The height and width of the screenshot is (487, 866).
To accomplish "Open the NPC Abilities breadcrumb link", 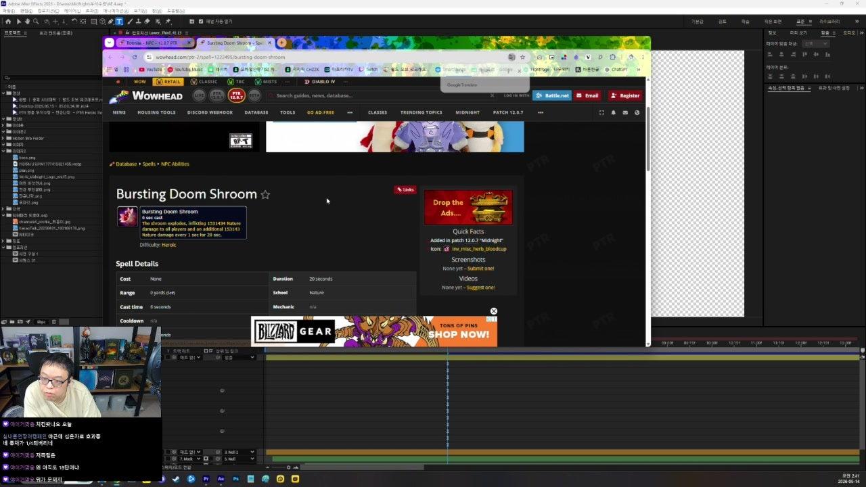I will click(175, 164).
